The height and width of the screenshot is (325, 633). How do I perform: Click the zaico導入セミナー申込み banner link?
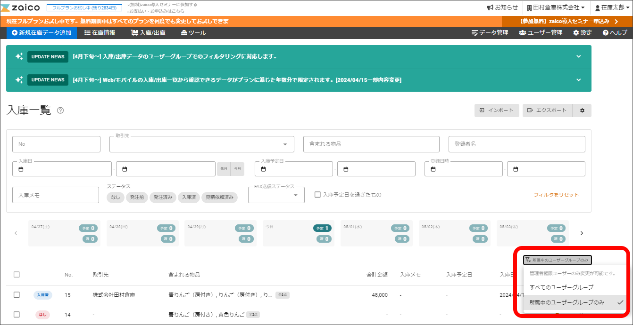tap(568, 21)
